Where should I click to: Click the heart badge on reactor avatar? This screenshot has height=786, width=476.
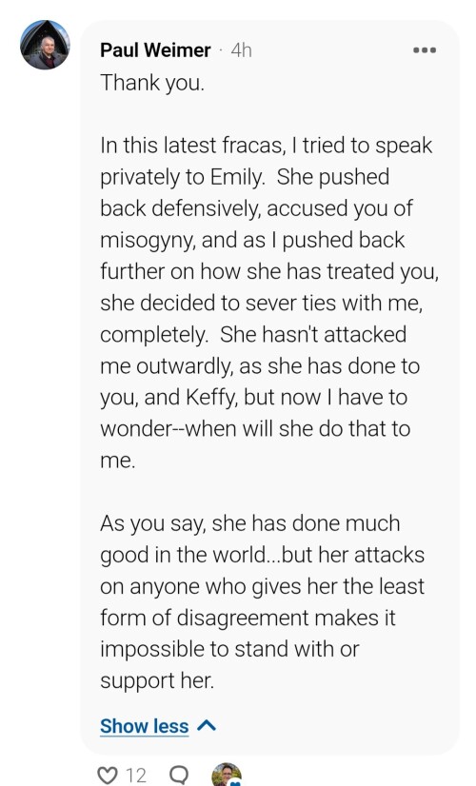point(235,783)
